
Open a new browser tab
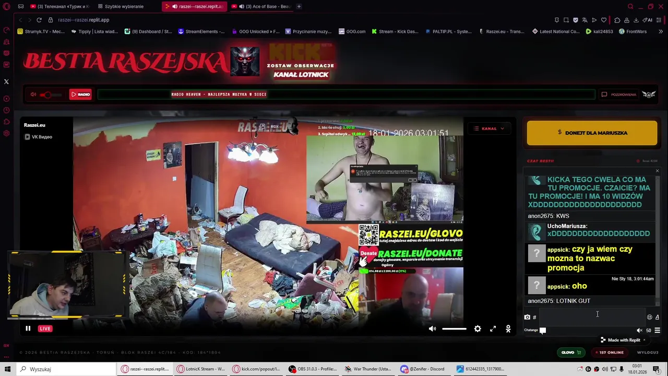coord(299,6)
